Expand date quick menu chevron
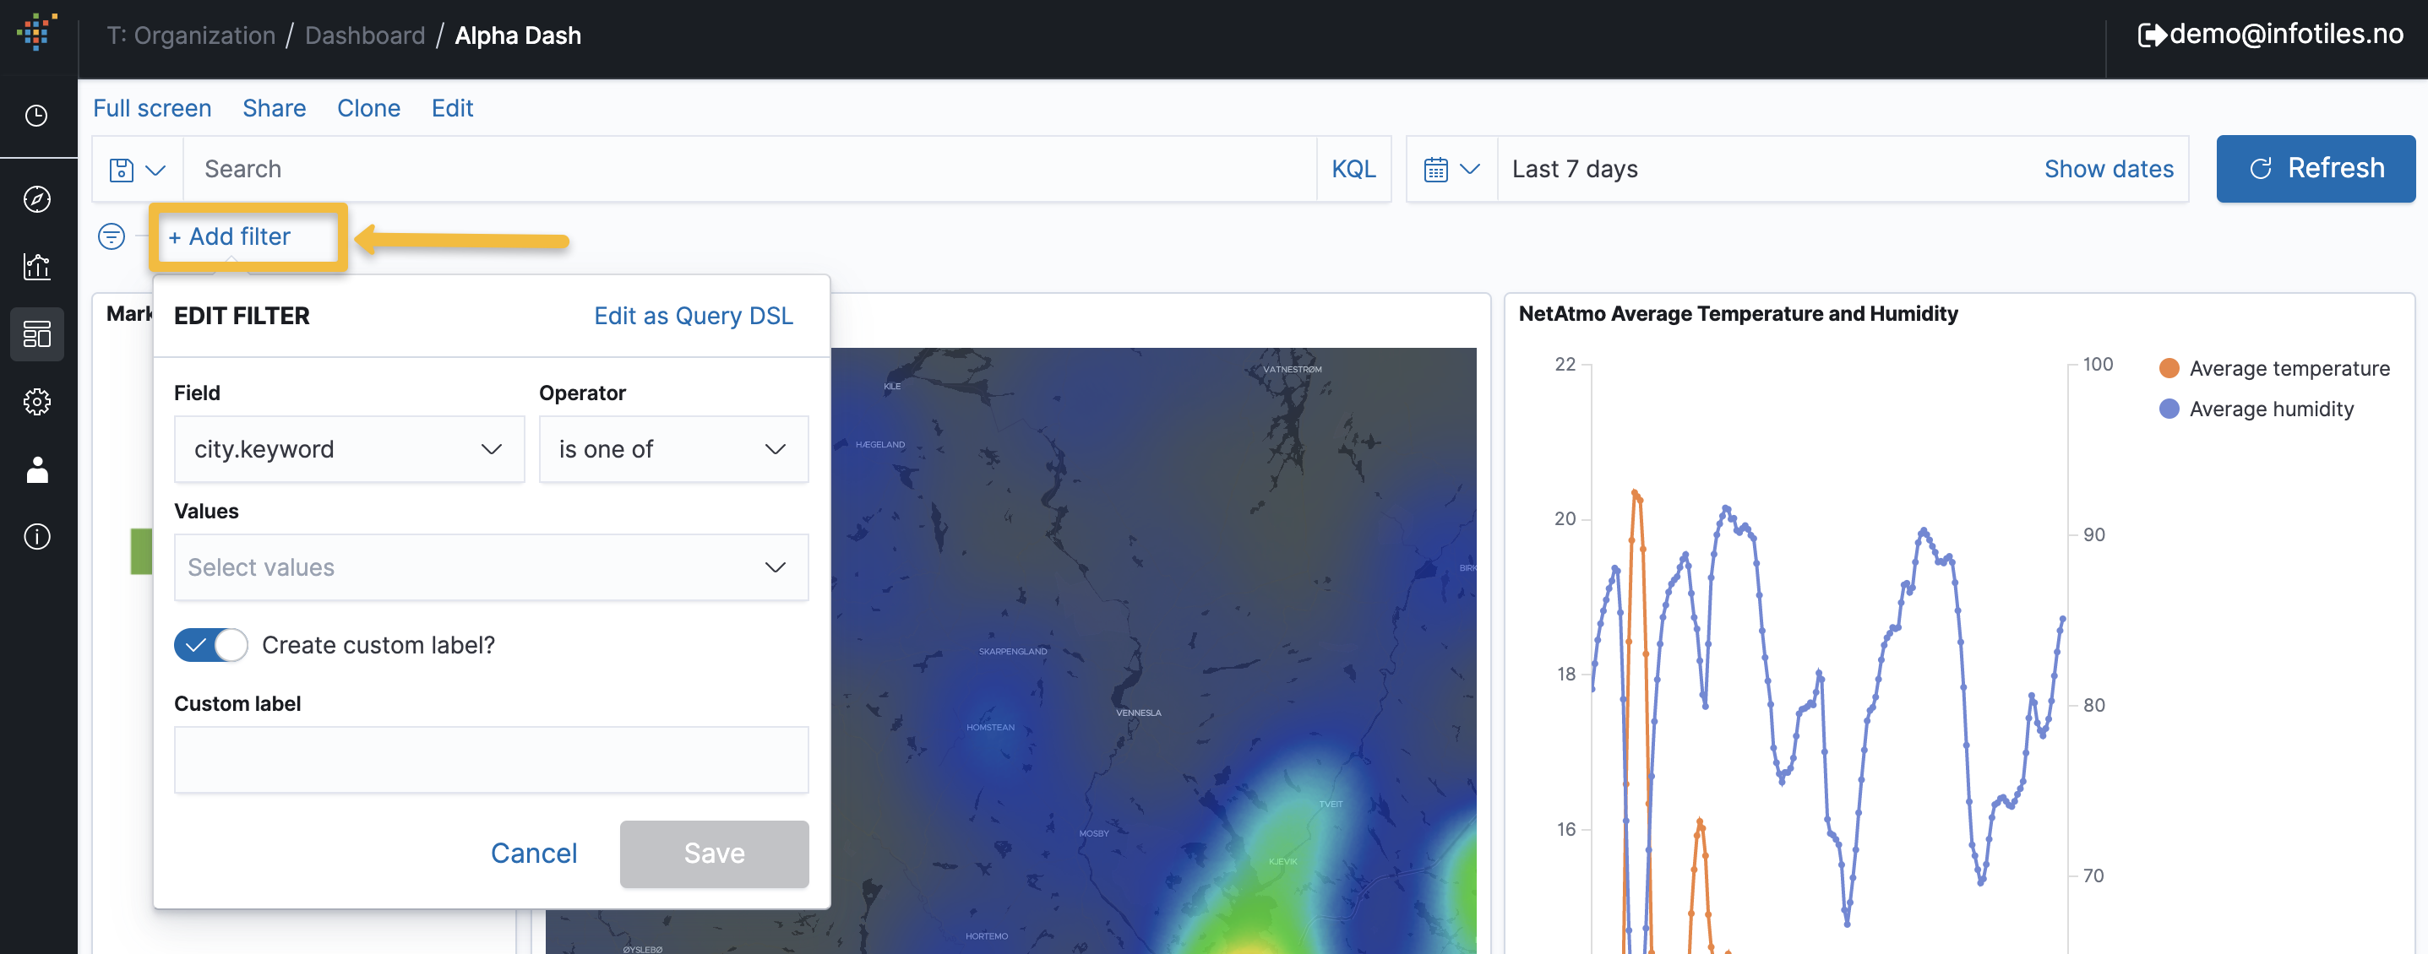 click(1469, 170)
